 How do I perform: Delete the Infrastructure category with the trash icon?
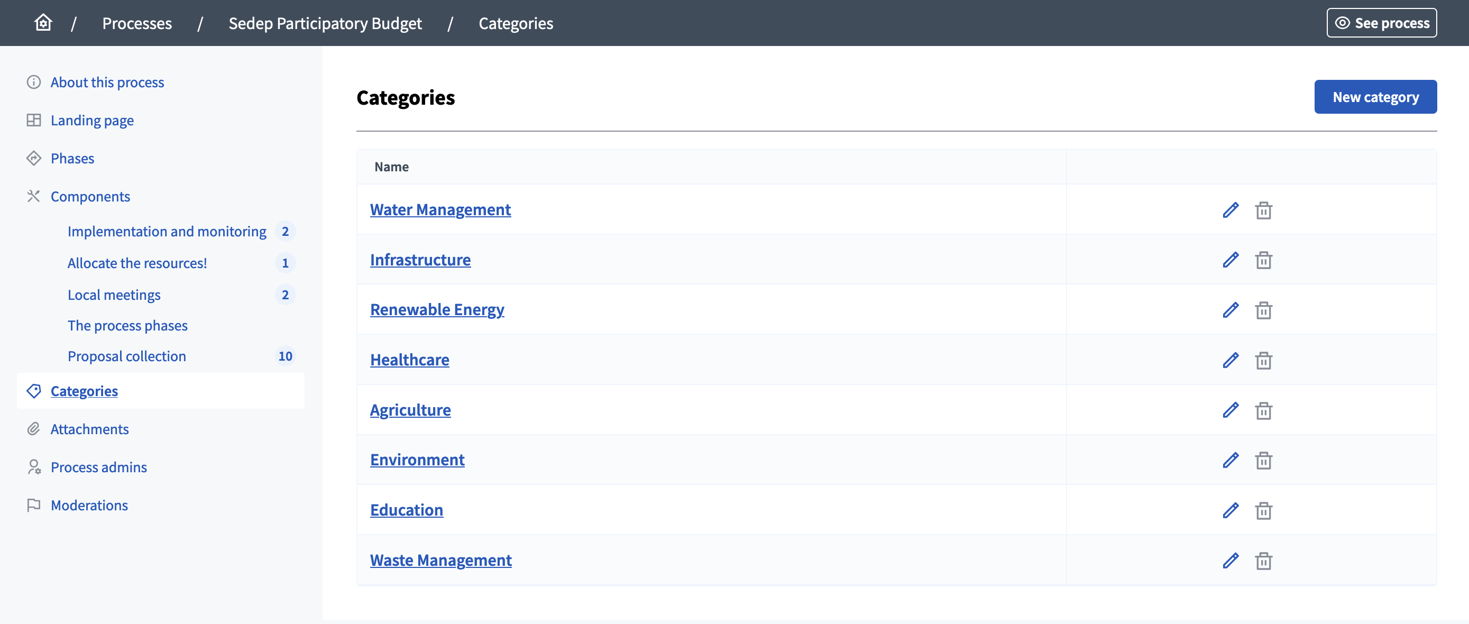pos(1263,260)
